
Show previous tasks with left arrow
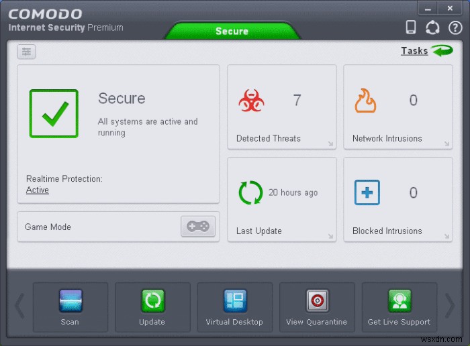pos(19,306)
